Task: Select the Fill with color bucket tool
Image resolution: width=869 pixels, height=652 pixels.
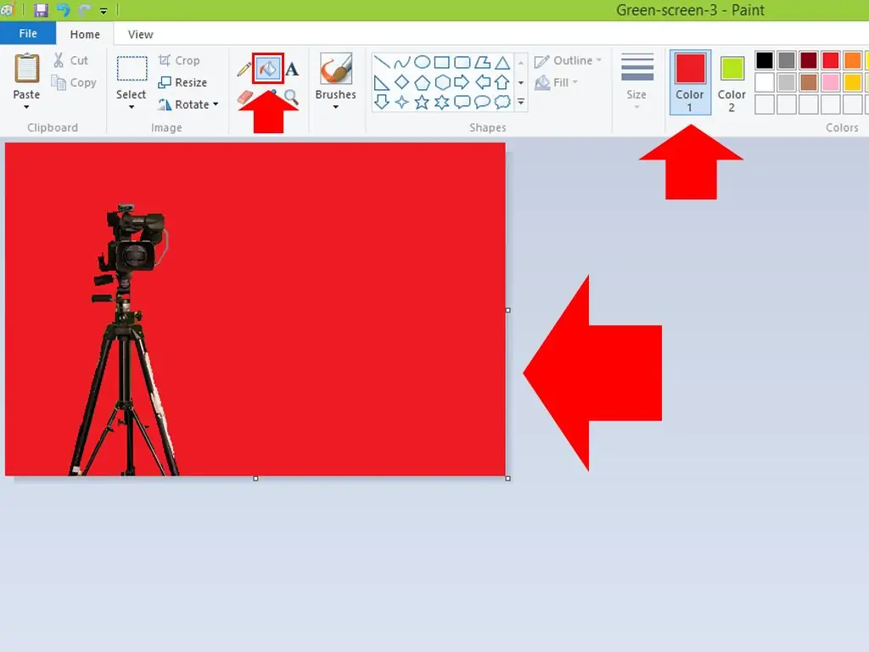Action: coord(268,69)
